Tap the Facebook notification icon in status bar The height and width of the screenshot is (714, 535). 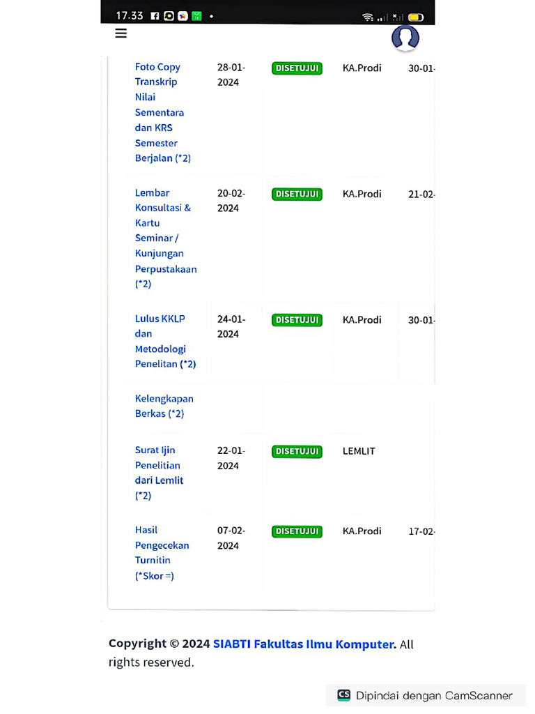(155, 16)
